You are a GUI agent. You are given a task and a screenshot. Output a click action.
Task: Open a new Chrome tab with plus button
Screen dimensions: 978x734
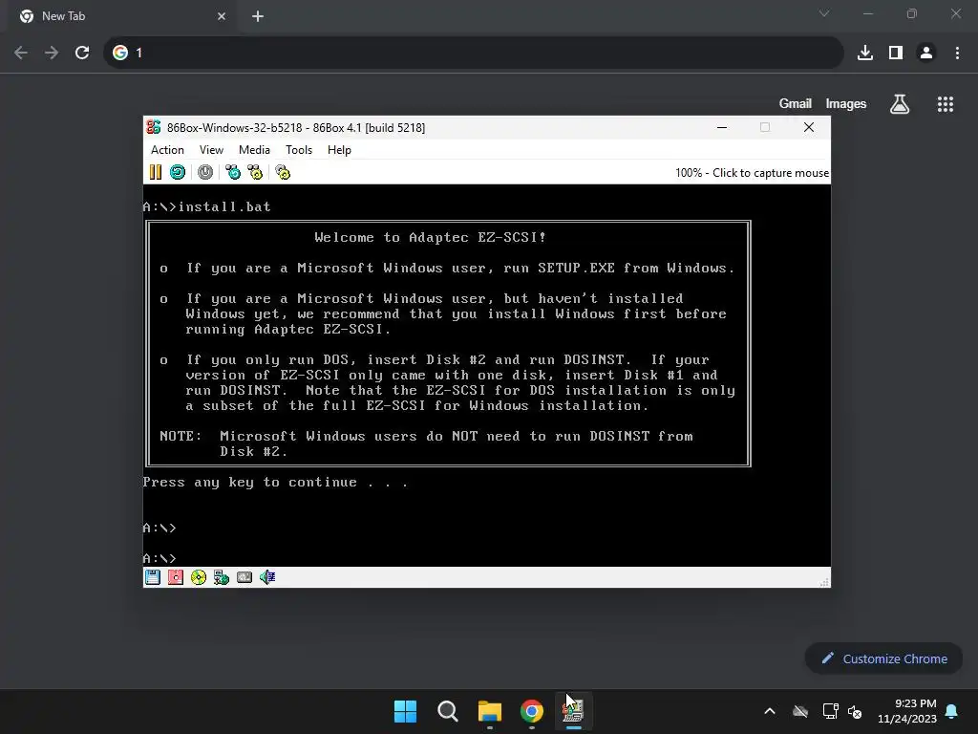258,16
